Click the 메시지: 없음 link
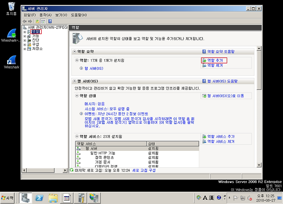 click(x=95, y=104)
